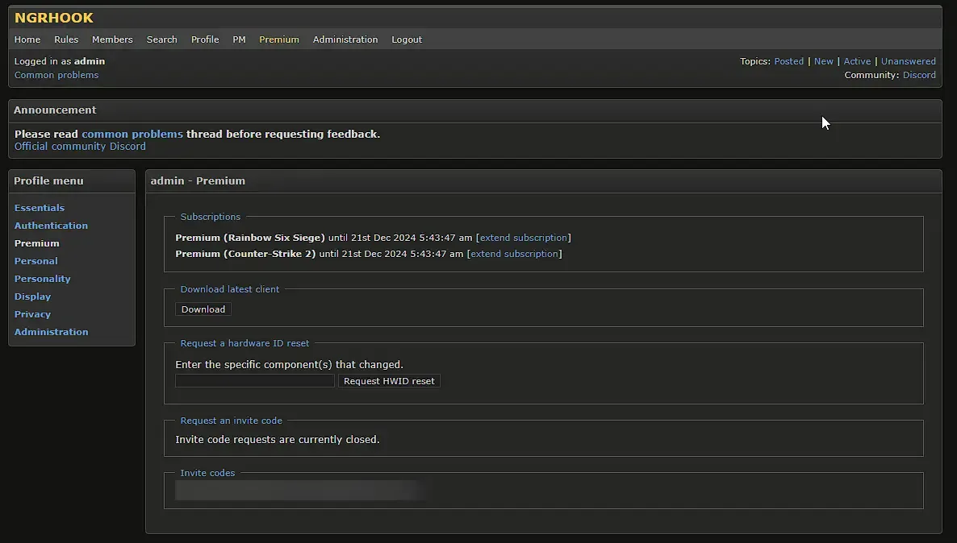Extend the Rainbow Six Siege subscription

(523, 238)
